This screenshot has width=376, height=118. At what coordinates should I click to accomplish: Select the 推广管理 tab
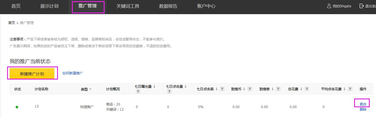point(88,6)
